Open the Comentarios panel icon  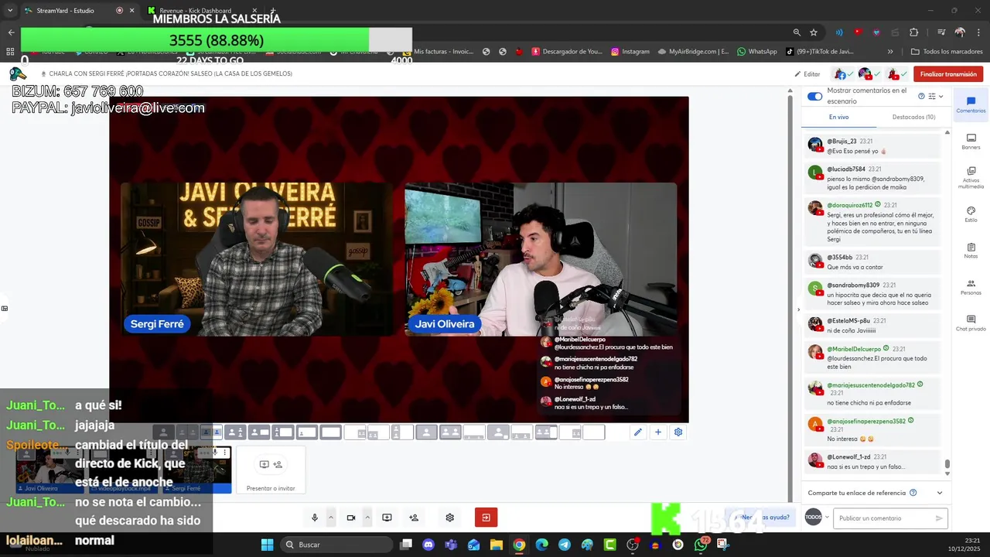pos(971,105)
